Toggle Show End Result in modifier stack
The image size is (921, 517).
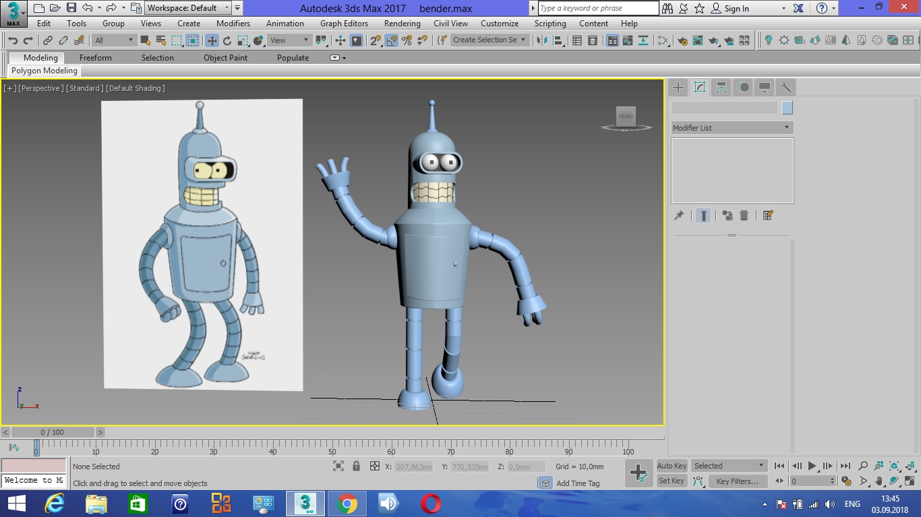tap(703, 215)
